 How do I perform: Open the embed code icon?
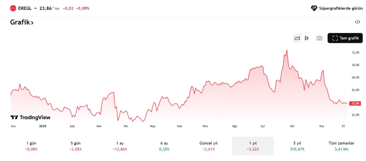(x=357, y=22)
